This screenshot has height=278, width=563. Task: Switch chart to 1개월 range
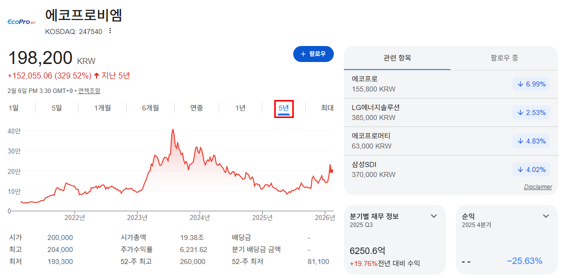click(x=102, y=107)
